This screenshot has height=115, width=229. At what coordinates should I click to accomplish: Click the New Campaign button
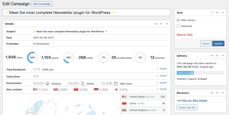tap(42, 4)
